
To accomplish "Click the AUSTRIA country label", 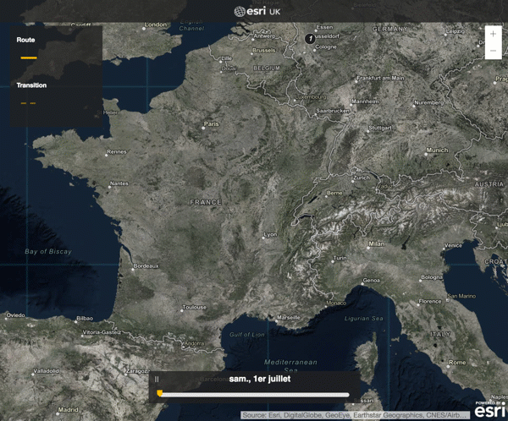I will click(489, 184).
